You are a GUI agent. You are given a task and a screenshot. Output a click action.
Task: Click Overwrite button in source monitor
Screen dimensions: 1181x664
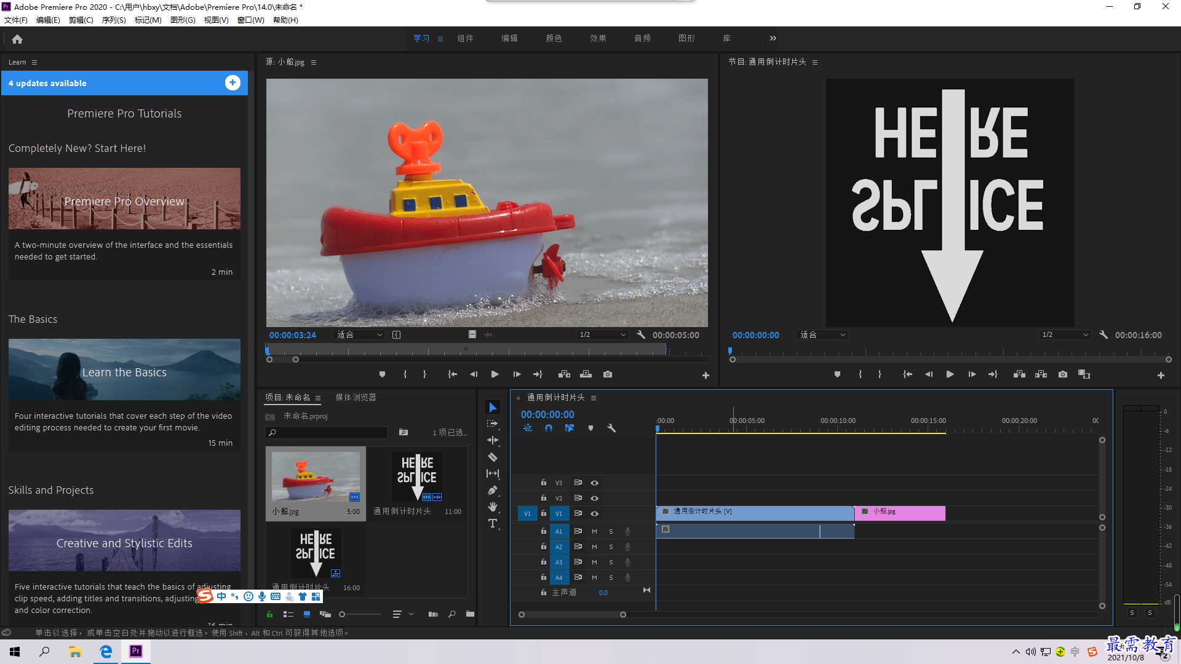tap(586, 374)
